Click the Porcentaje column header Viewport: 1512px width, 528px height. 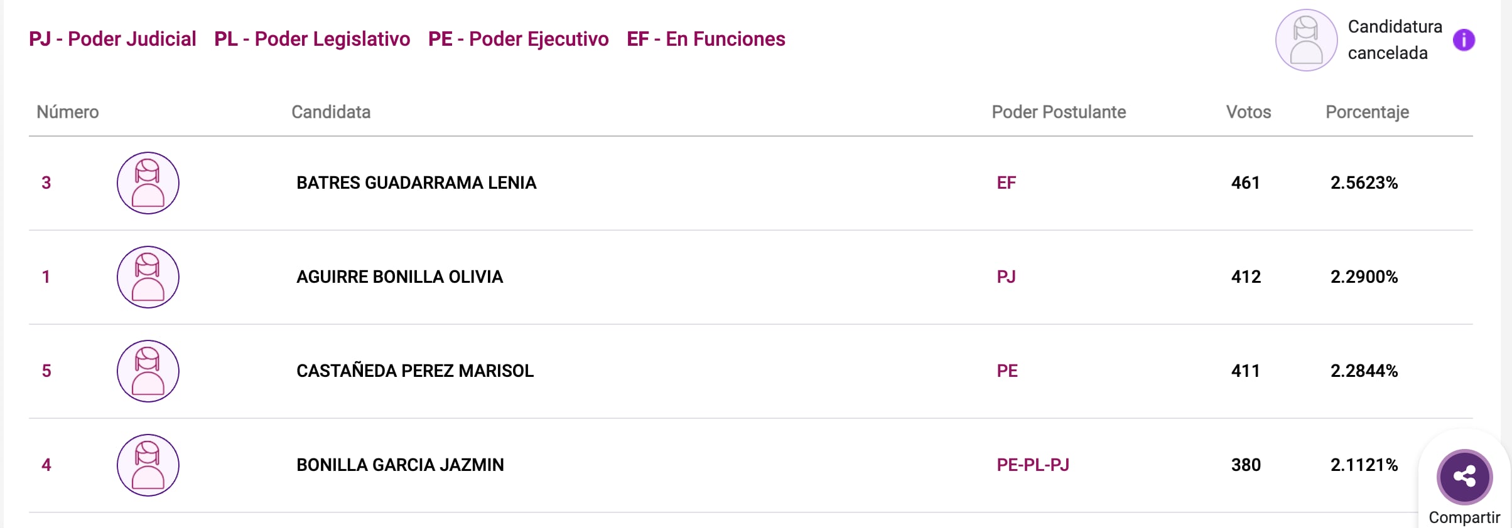tap(1367, 112)
